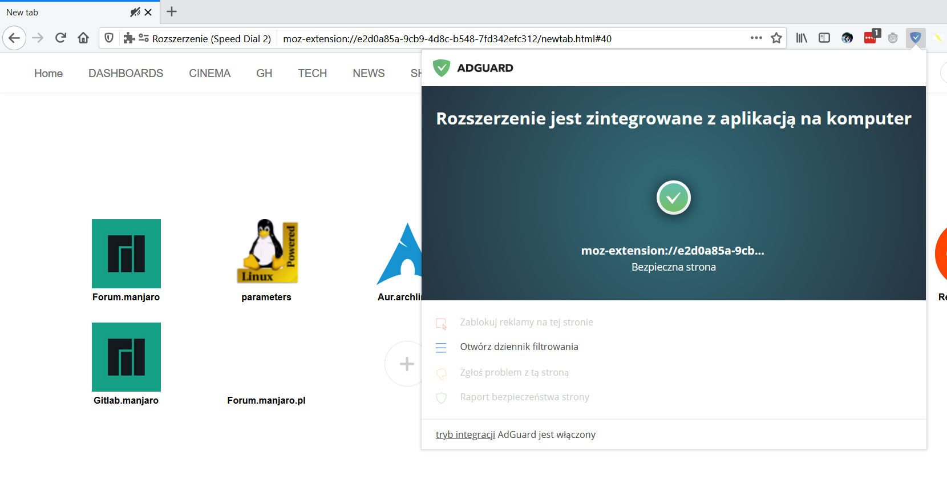Click the yellow extension icon at toolbar end
The height and width of the screenshot is (479, 947).
coord(937,38)
